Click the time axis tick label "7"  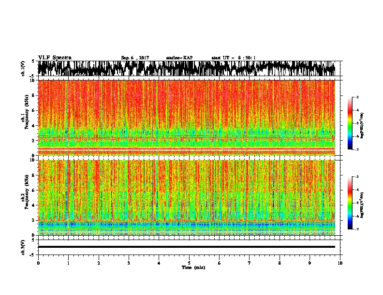[250, 263]
